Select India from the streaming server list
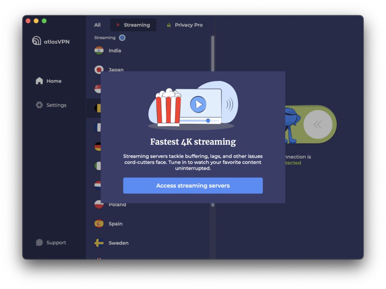 point(109,50)
